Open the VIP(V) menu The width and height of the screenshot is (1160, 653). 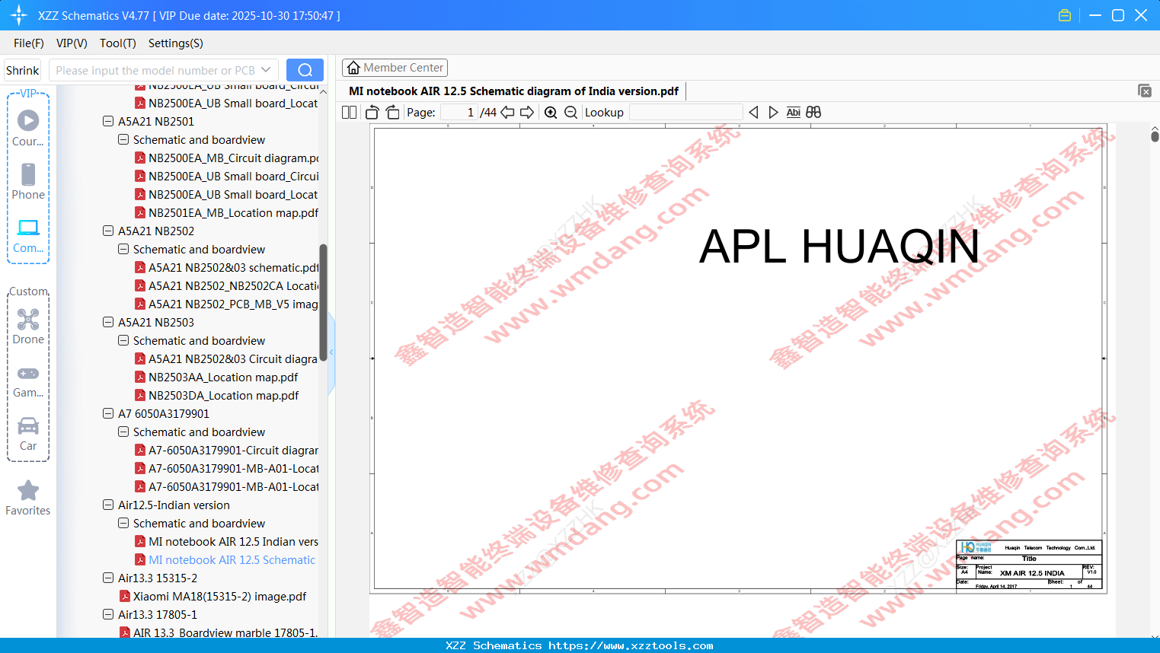pyautogui.click(x=72, y=43)
